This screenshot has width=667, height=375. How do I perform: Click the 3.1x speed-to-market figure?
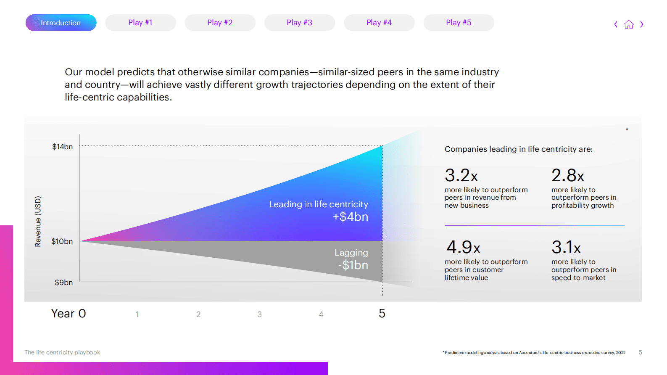point(566,247)
